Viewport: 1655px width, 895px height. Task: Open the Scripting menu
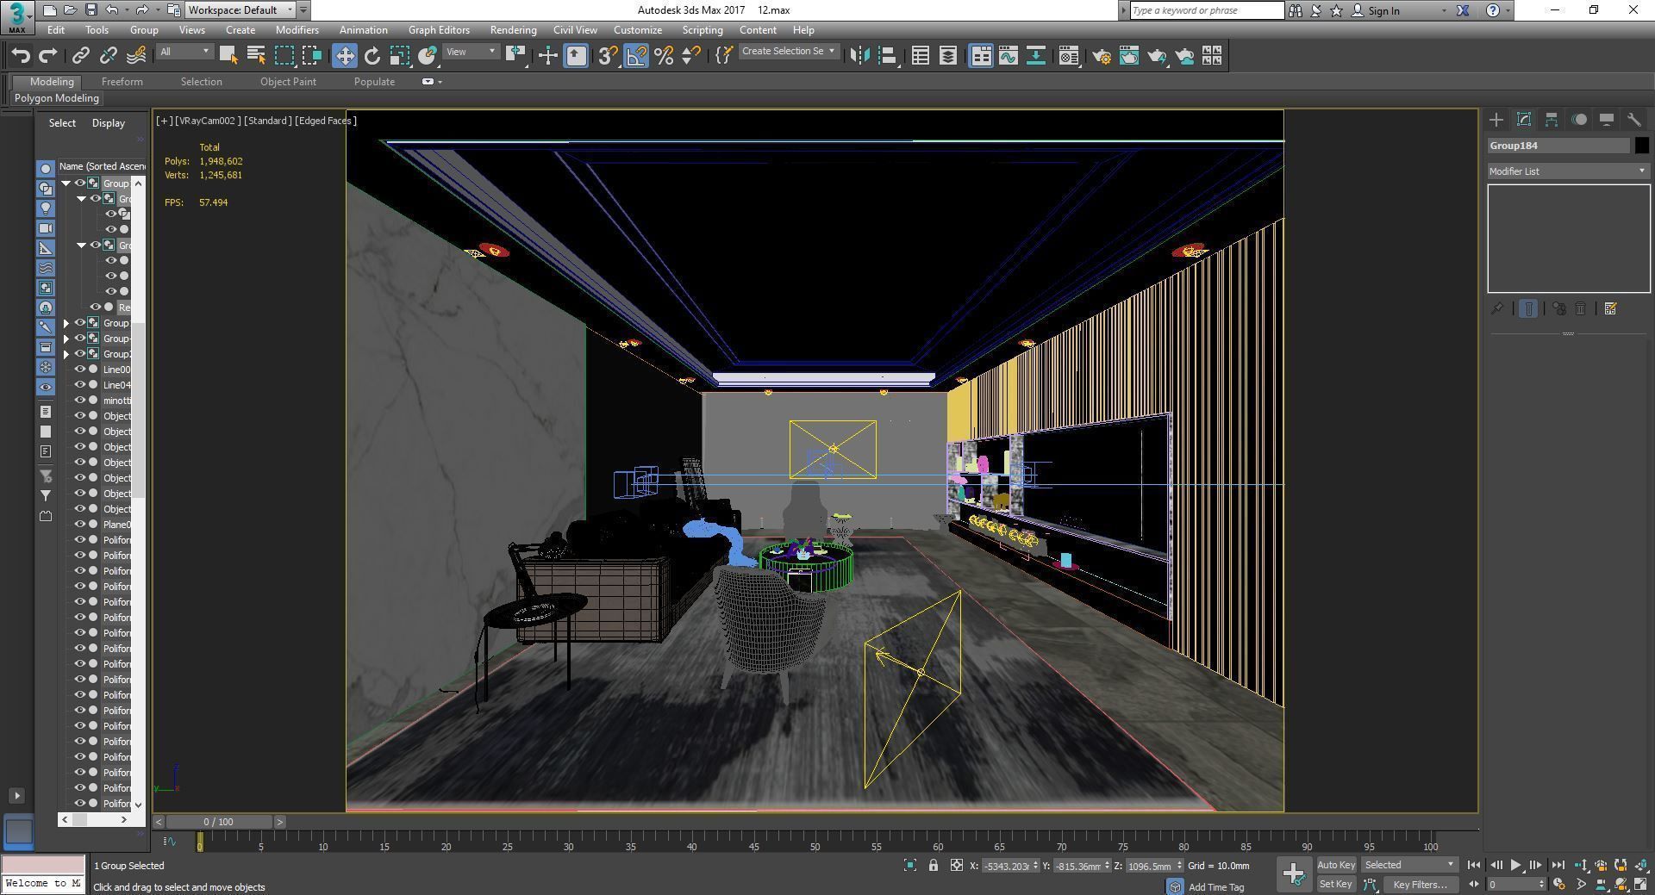click(703, 30)
